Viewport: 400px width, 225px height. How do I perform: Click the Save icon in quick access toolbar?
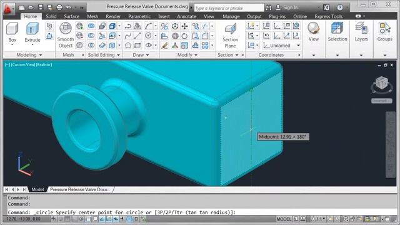pyautogui.click(x=40, y=7)
